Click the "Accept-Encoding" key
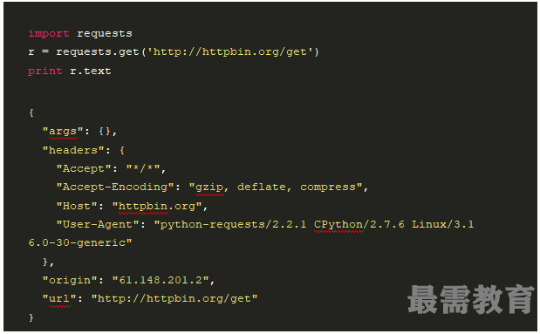This screenshot has width=540, height=334. pyautogui.click(x=115, y=187)
